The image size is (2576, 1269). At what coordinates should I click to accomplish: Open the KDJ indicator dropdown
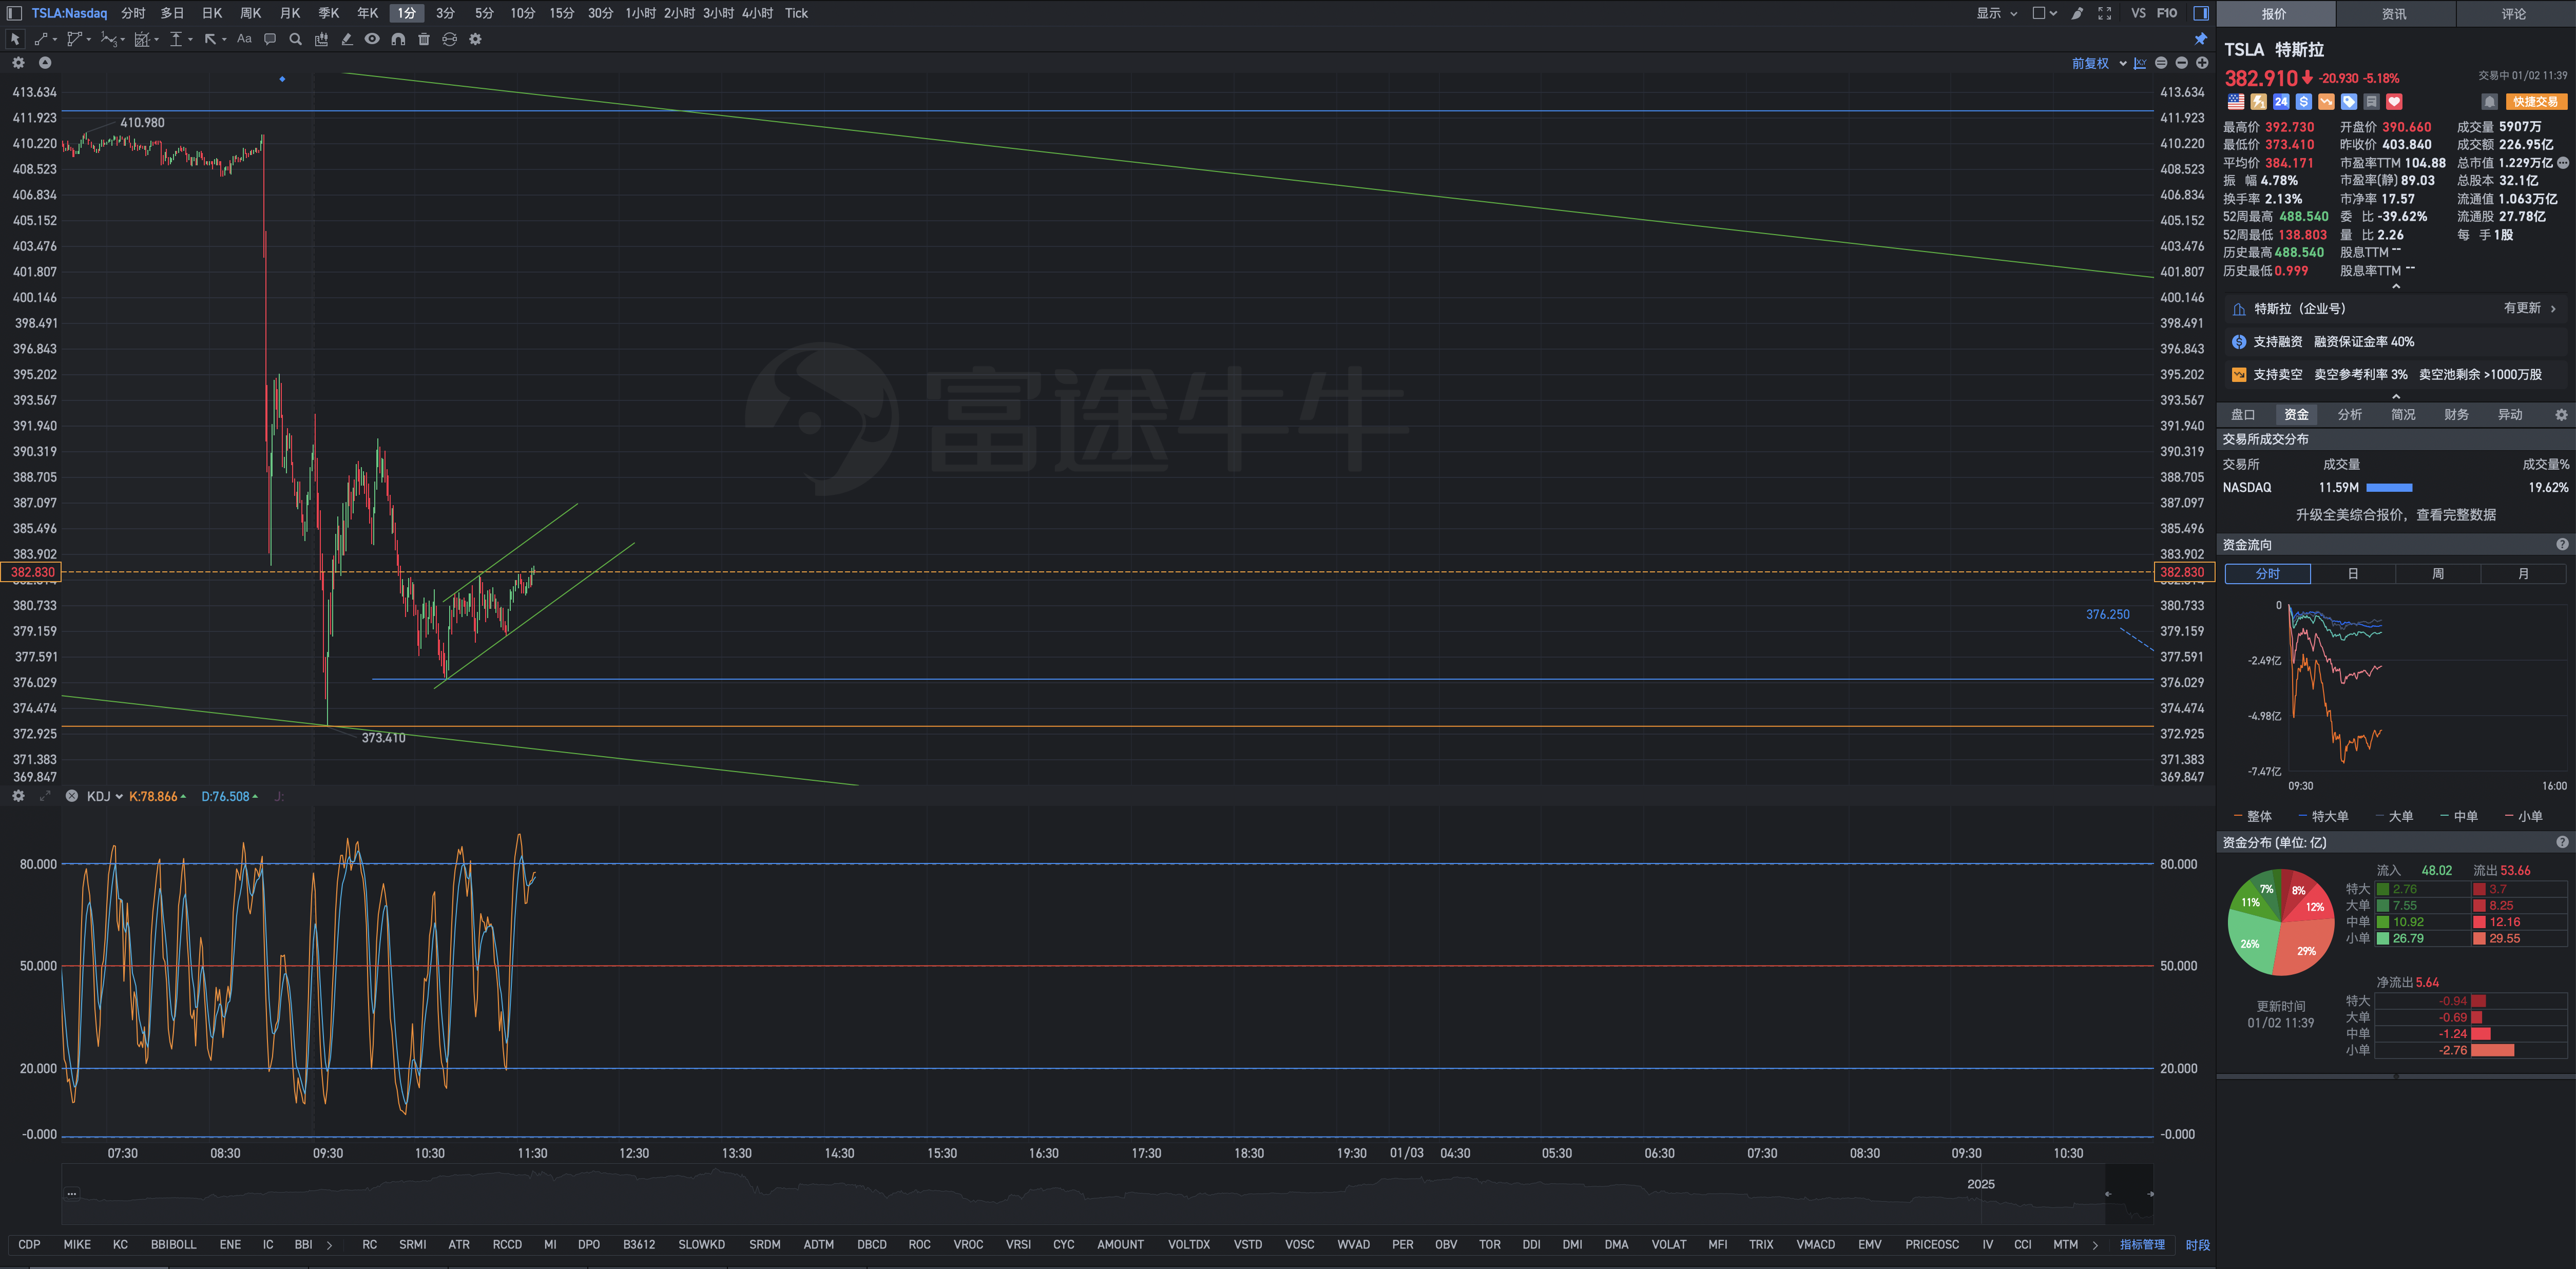coord(105,796)
